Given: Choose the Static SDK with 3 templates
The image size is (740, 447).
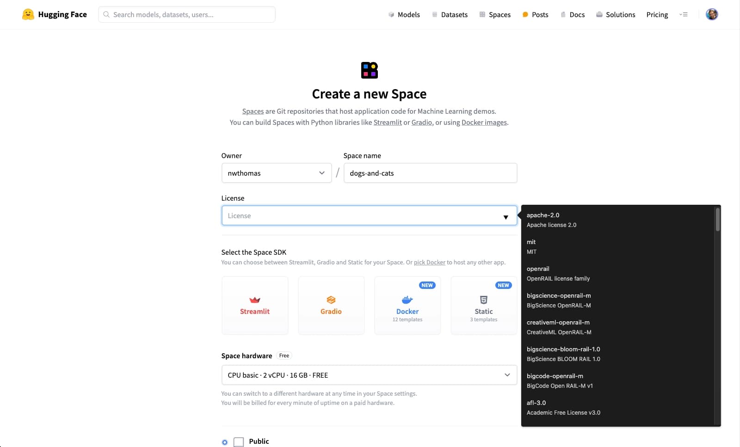Looking at the screenshot, I should [x=483, y=305].
